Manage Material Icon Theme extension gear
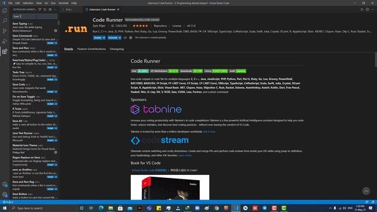 point(55,153)
